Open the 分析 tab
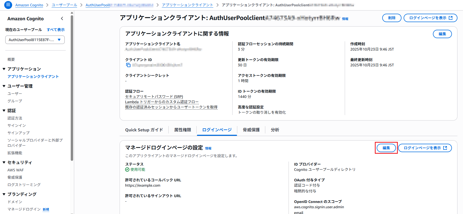Image resolution: width=463 pixels, height=214 pixels. point(275,130)
